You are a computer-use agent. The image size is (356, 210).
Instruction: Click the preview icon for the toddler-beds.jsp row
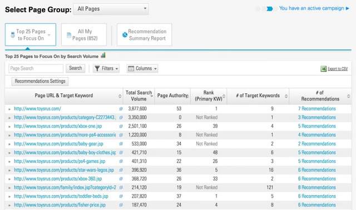121,197
